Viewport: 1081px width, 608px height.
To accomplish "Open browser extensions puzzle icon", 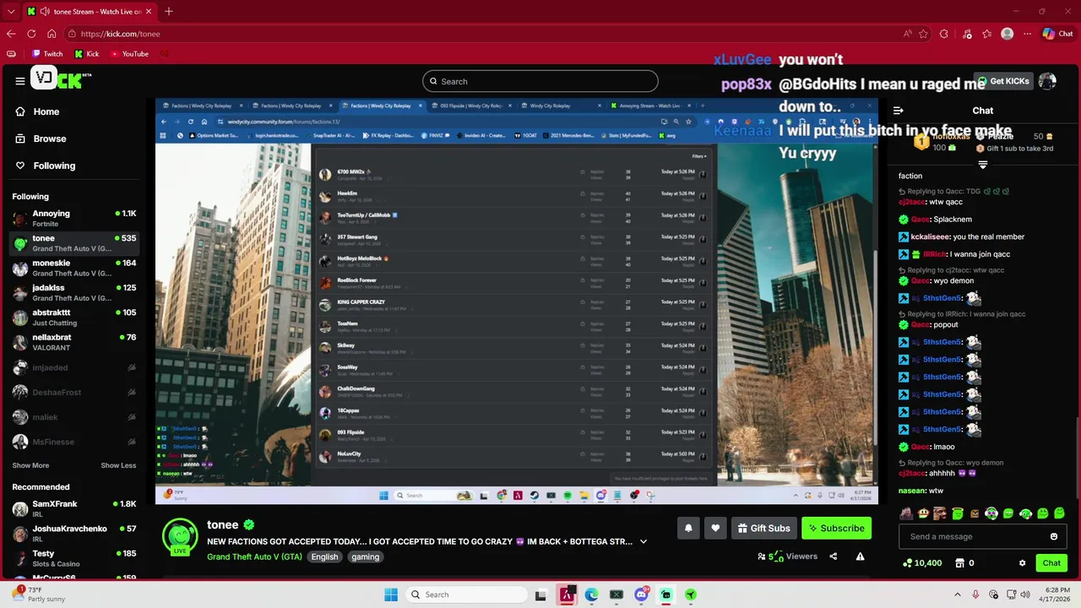I will click(x=944, y=34).
